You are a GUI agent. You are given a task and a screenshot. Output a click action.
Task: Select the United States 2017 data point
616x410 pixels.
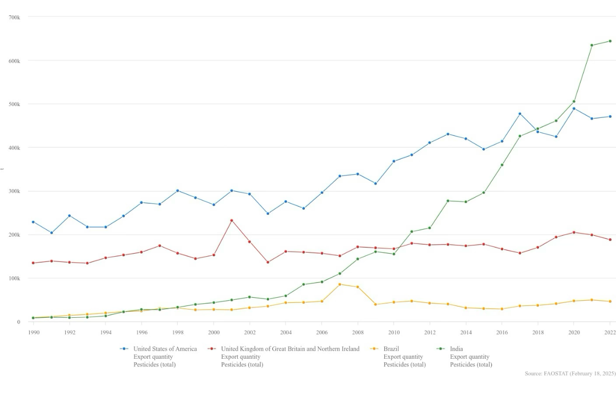(x=519, y=114)
